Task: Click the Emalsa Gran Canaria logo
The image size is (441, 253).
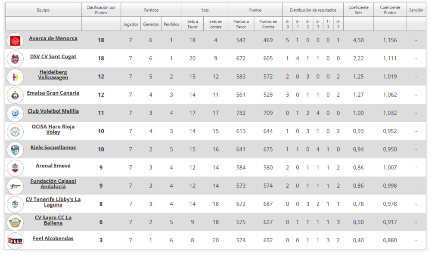Action: 15,95
